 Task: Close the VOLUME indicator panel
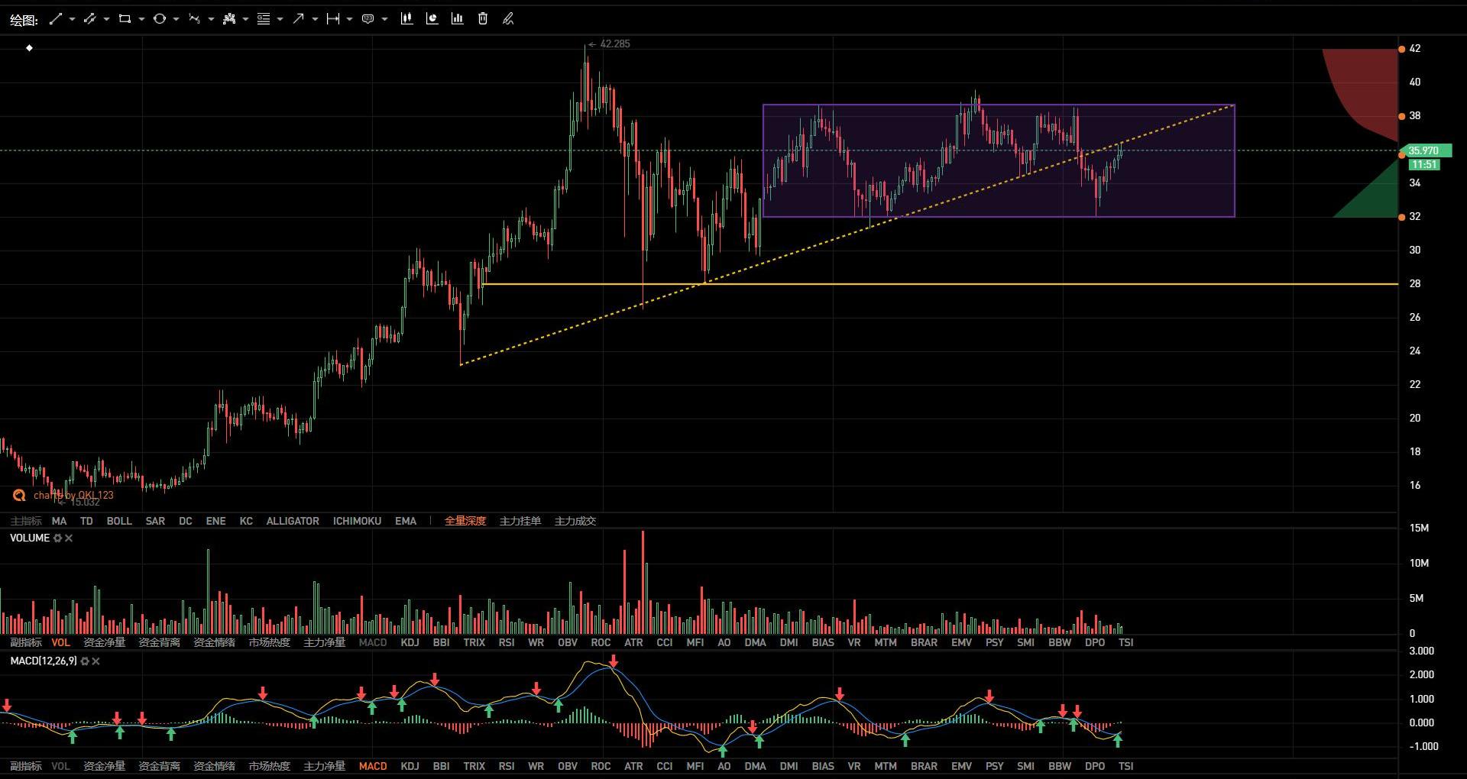(69, 538)
